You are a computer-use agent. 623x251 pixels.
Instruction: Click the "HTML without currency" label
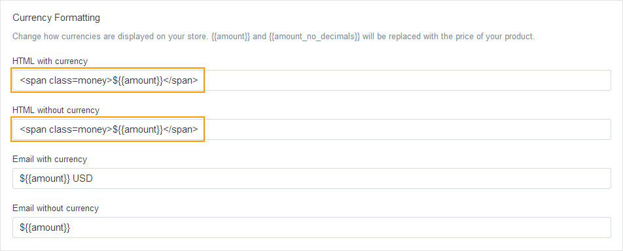pos(56,110)
